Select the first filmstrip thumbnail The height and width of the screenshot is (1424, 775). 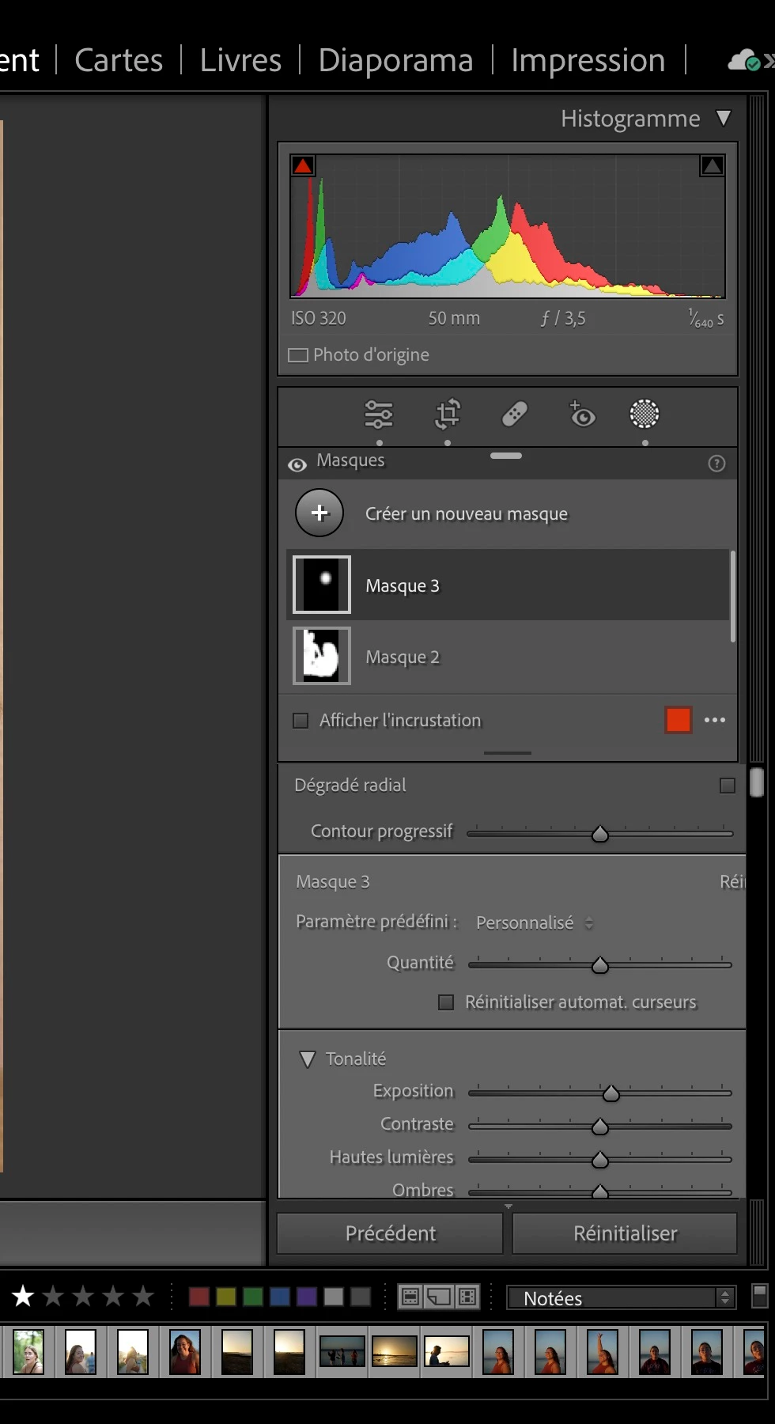(28, 1352)
